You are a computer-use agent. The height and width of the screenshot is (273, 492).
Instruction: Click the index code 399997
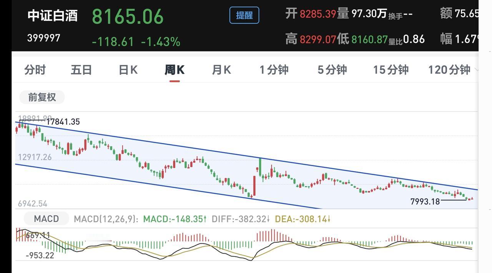click(x=43, y=38)
